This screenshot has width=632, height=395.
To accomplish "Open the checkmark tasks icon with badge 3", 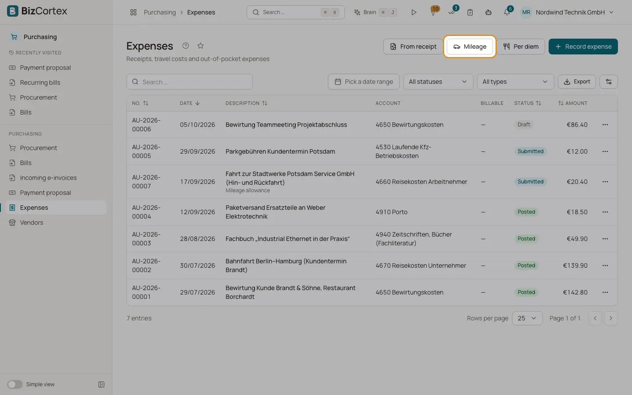I will pyautogui.click(x=452, y=12).
